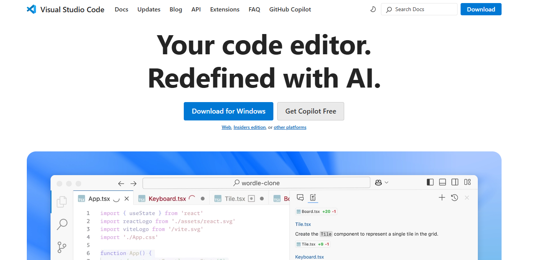The width and height of the screenshot is (541, 260).
Task: Open chat history clock icon
Action: (454, 198)
